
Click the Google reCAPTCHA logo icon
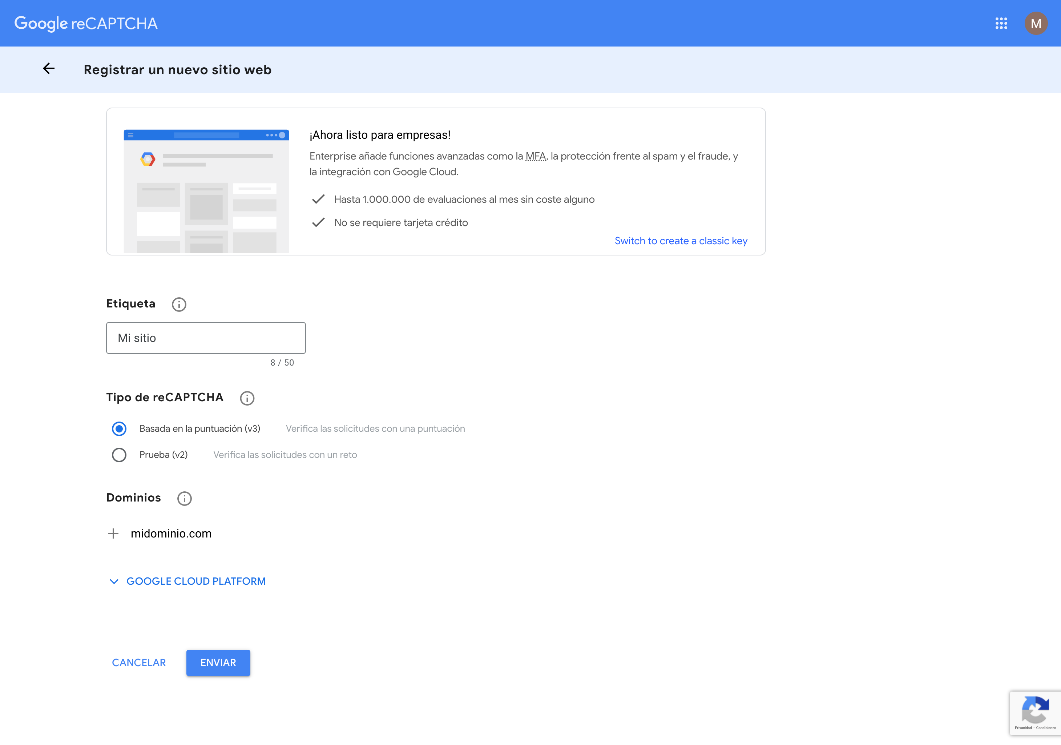point(86,22)
